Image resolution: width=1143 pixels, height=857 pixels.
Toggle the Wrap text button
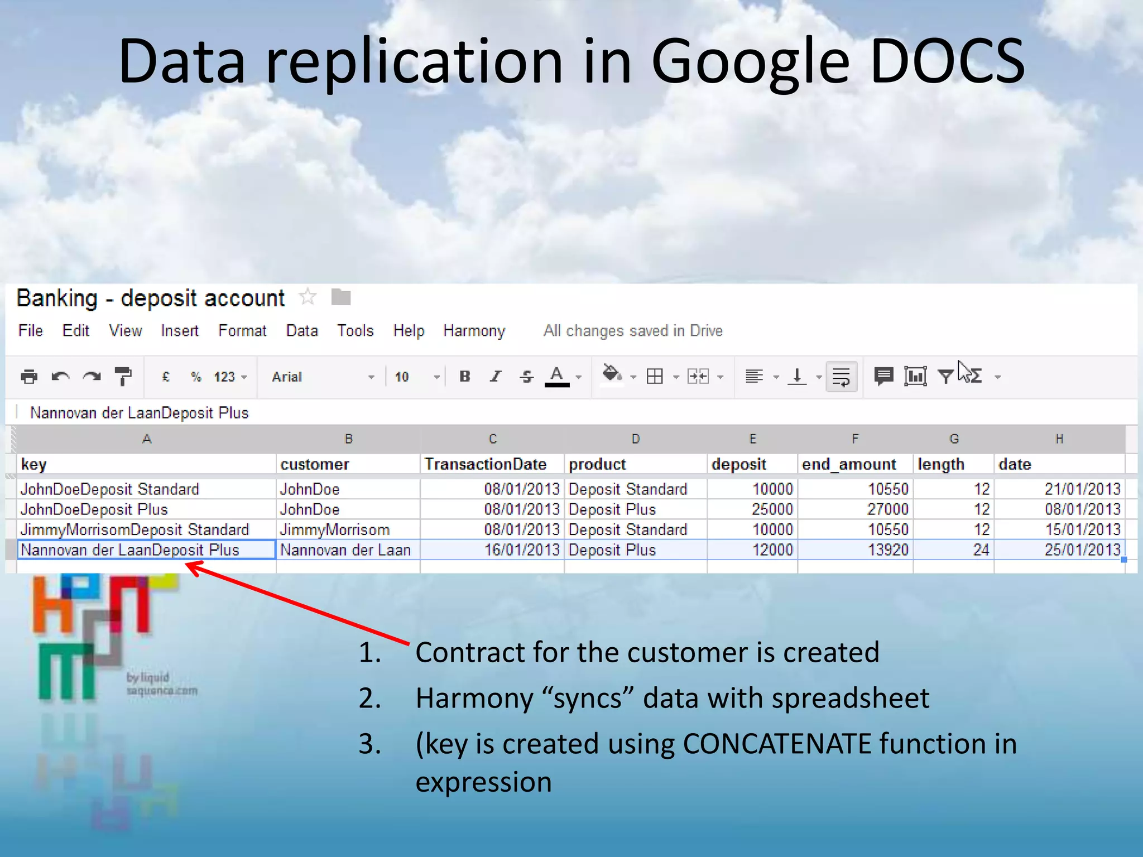[841, 377]
